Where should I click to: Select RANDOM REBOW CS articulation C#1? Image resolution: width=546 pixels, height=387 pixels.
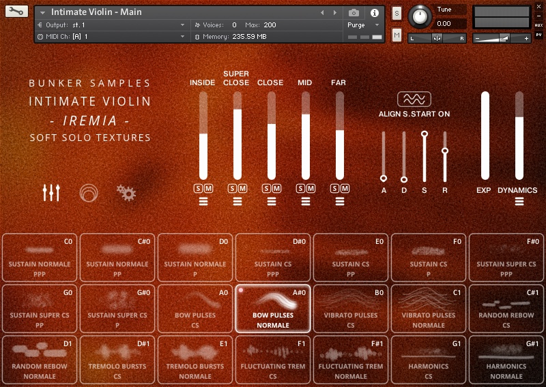click(506, 309)
